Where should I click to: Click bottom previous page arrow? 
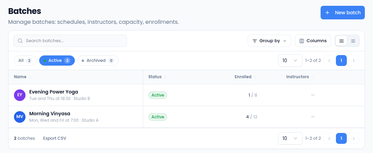point(329,138)
